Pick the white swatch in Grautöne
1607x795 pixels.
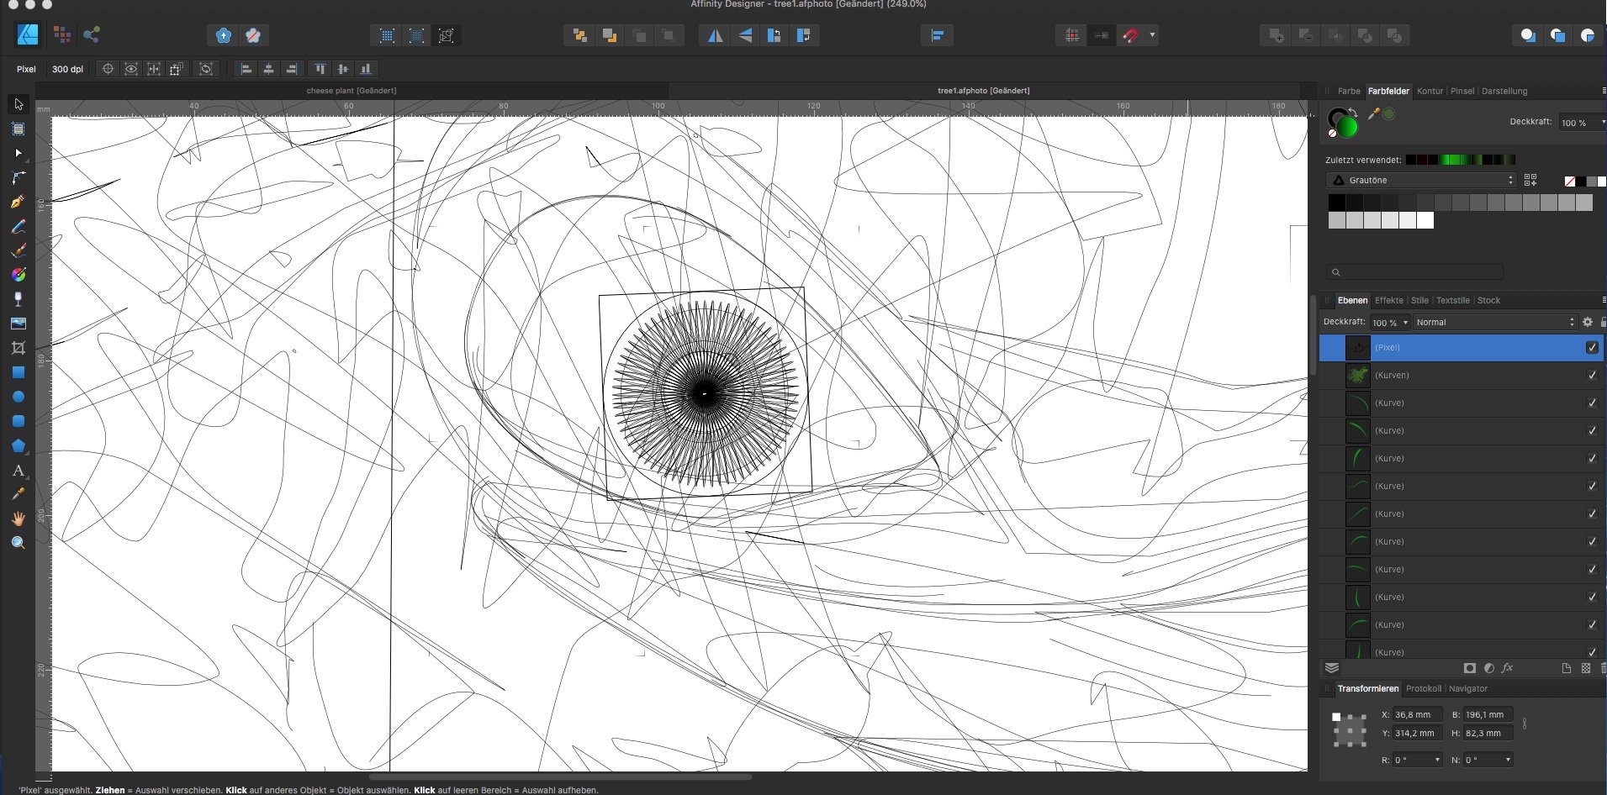(x=1425, y=220)
